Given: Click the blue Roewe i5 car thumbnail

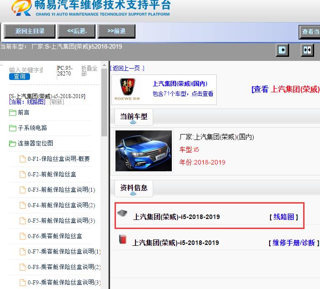Looking at the screenshot, I should pos(144,151).
